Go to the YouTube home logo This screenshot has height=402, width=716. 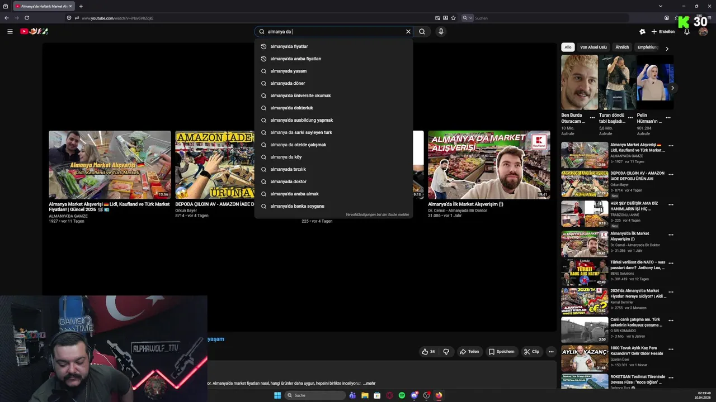tap(34, 31)
